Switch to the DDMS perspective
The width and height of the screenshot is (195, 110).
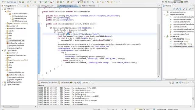[x=185, y=2]
